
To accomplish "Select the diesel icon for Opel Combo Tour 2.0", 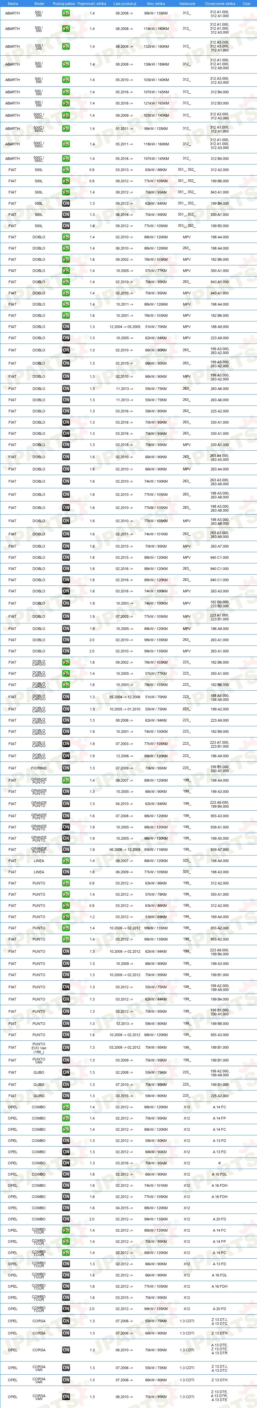I will [x=65, y=1308].
